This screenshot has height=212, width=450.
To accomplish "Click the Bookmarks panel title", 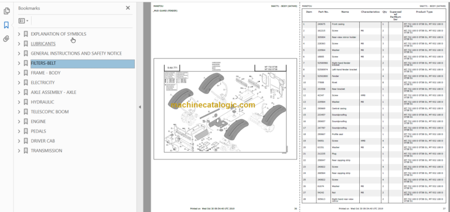I will 29,8.
